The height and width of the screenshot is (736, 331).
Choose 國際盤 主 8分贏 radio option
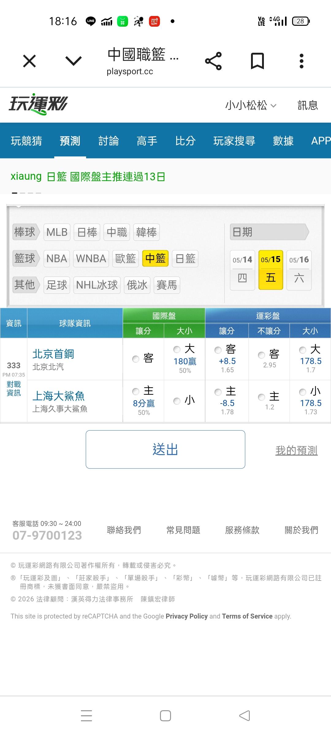click(x=136, y=391)
